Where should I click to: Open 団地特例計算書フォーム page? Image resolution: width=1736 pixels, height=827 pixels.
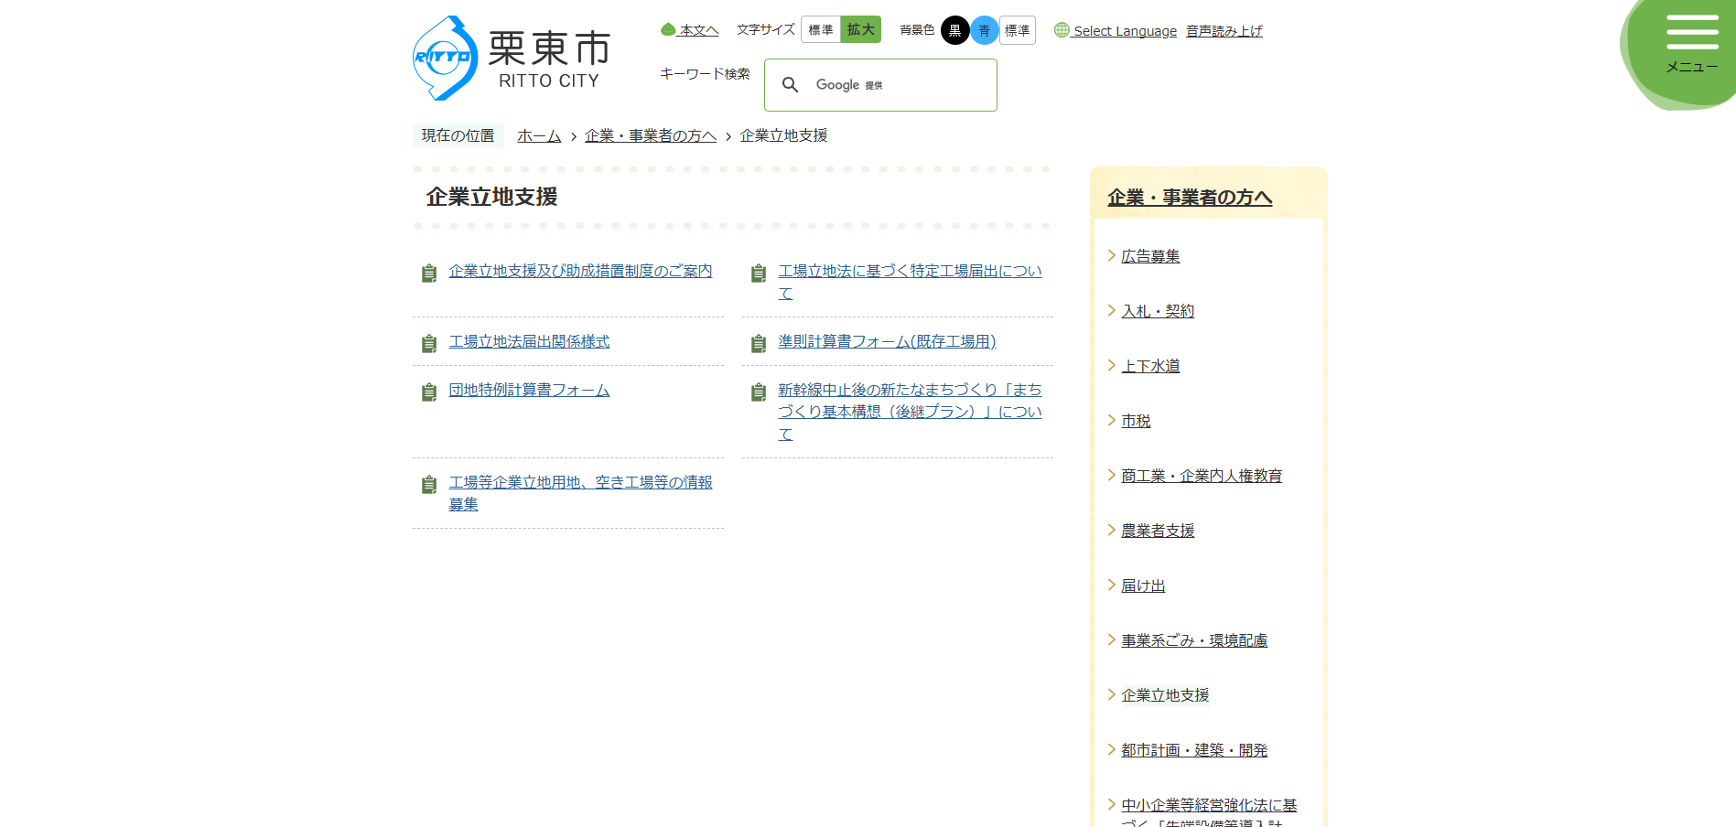click(529, 390)
